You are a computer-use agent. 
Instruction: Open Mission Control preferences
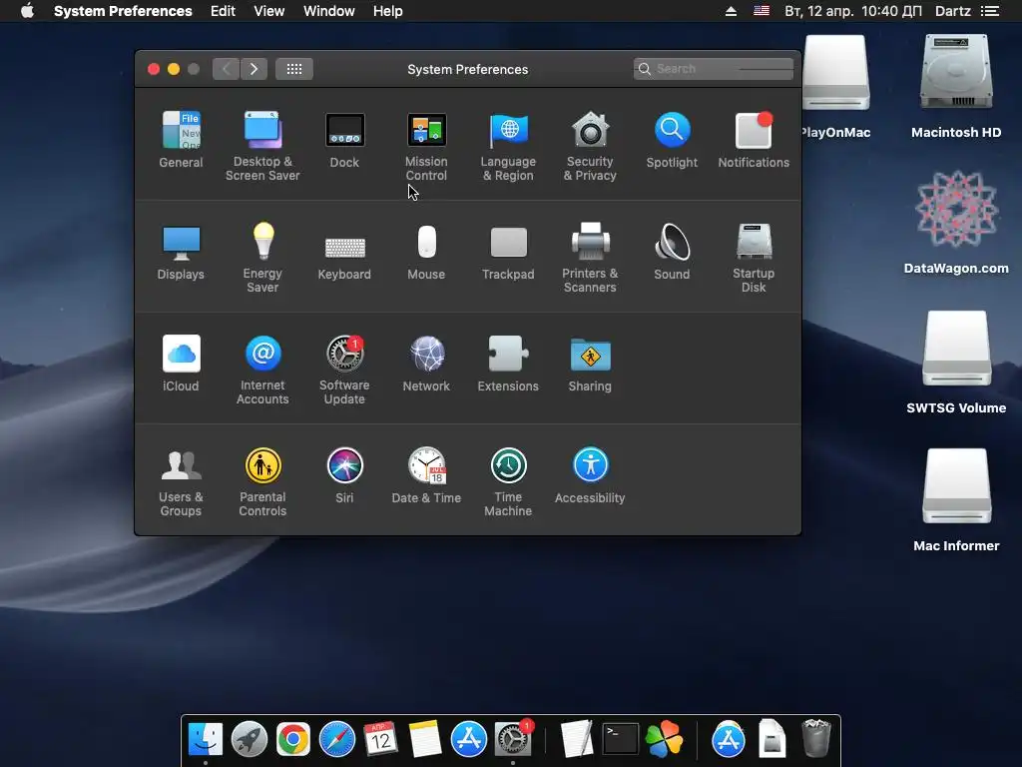click(426, 146)
